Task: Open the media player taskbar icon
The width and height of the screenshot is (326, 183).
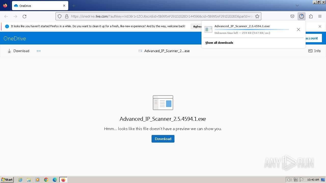Action: coord(37,180)
